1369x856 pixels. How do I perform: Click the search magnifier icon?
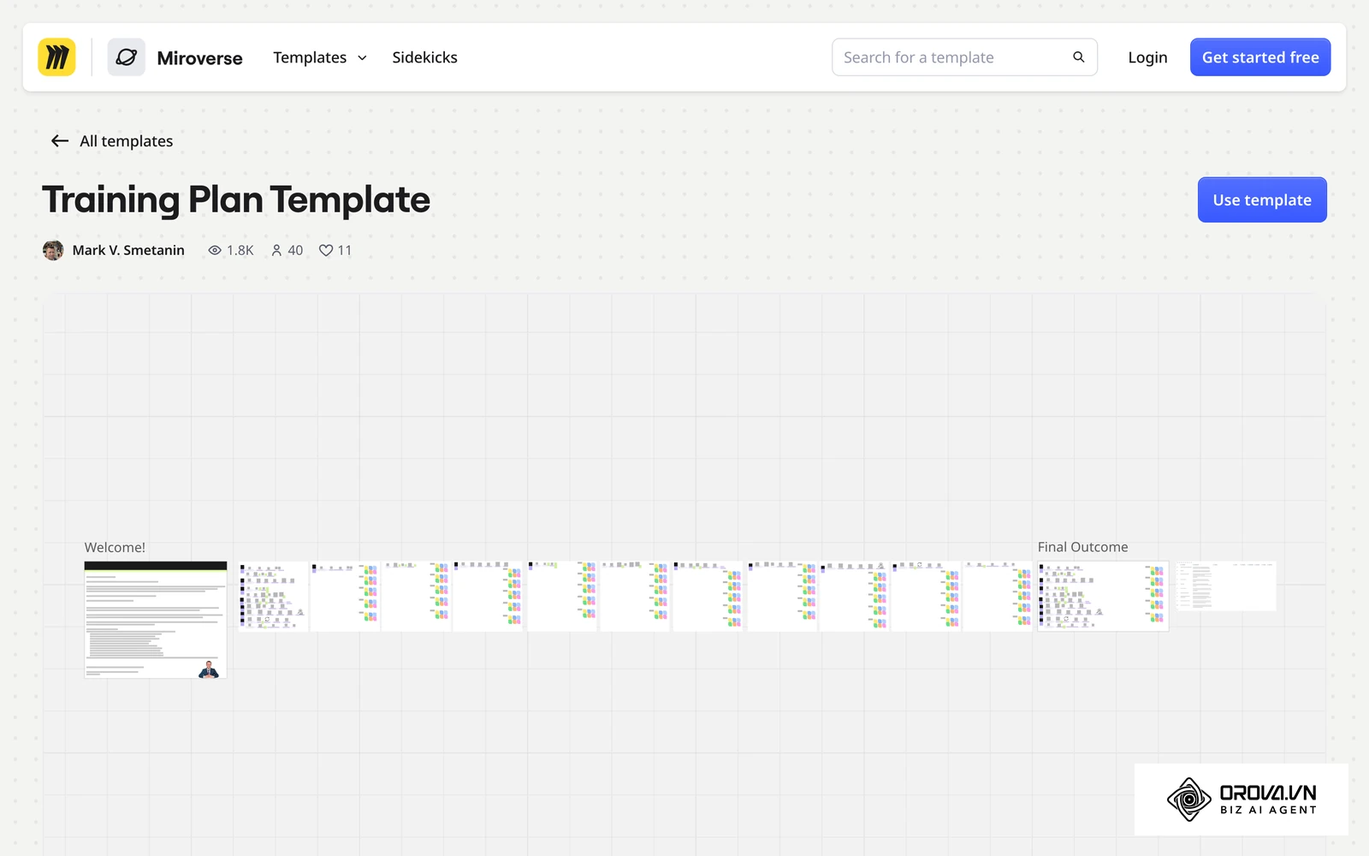coord(1078,57)
